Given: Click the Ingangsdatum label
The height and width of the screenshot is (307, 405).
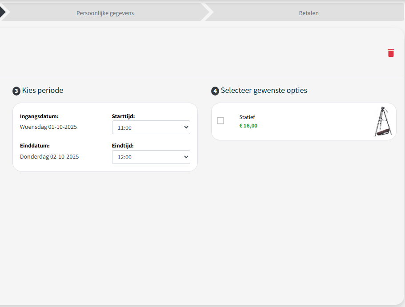Looking at the screenshot, I should [x=39, y=116].
